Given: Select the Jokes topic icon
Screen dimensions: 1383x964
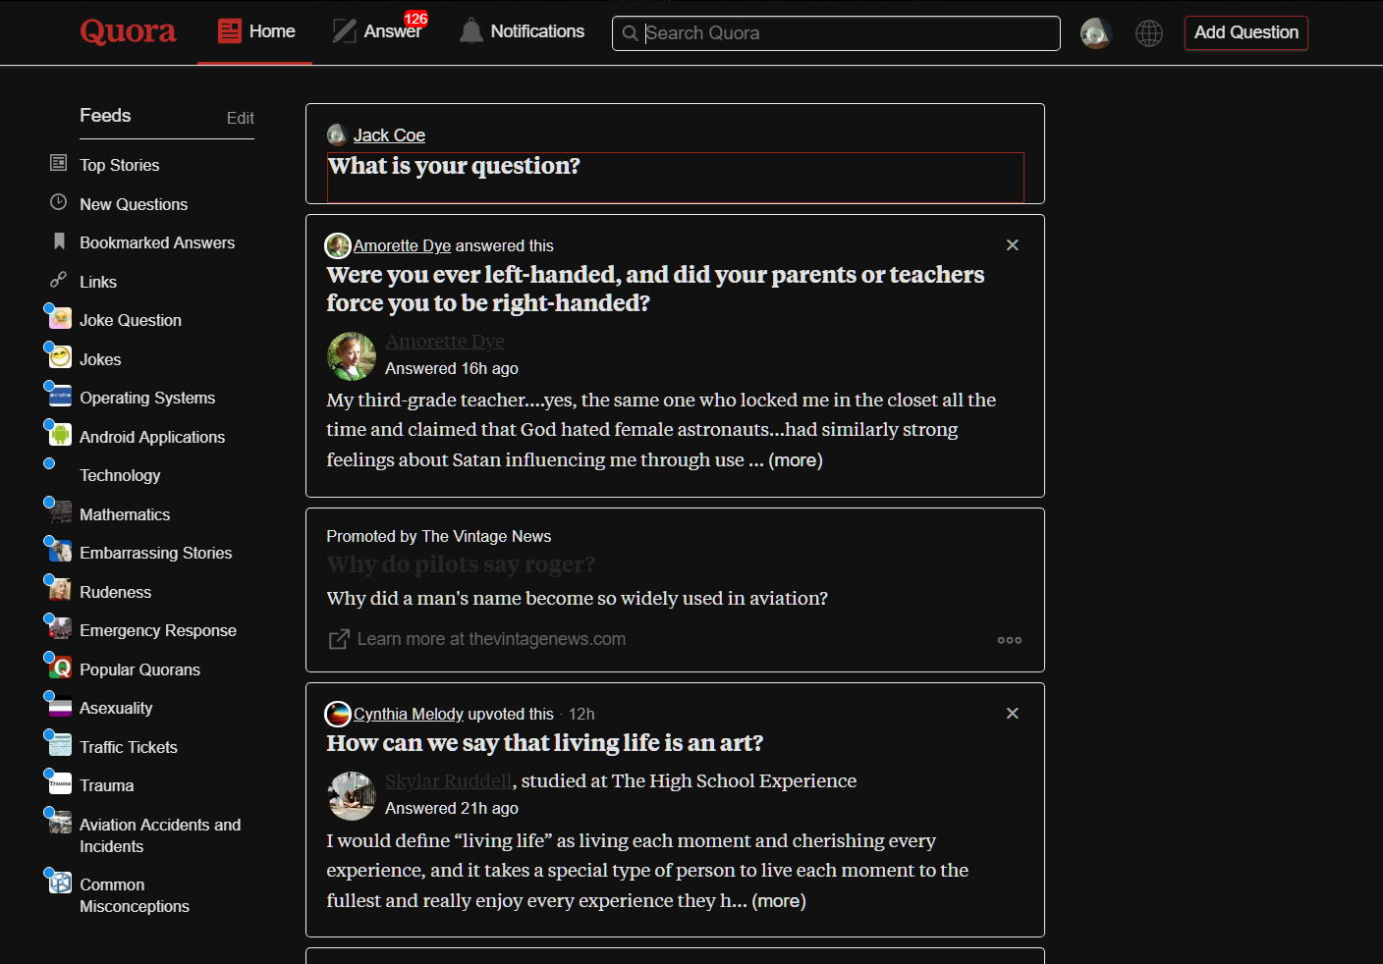Looking at the screenshot, I should (59, 358).
